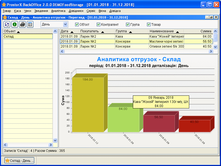
Task: Open the Довідники menu
Action: [x=76, y=11]
